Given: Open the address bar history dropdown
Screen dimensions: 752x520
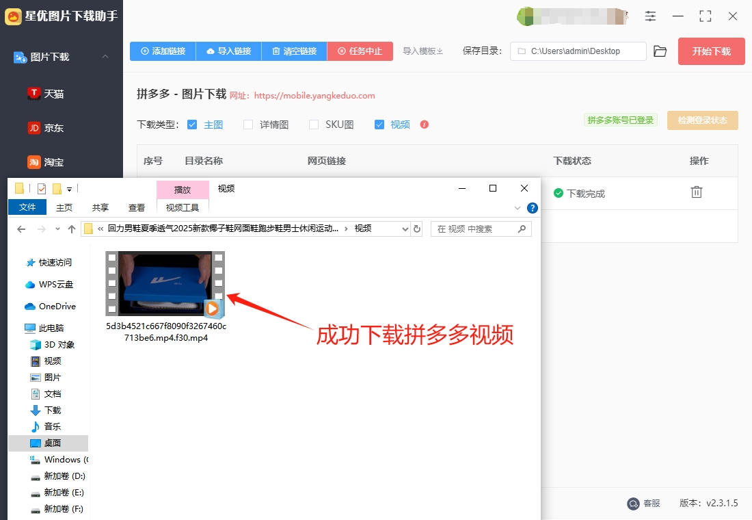Looking at the screenshot, I should point(405,229).
